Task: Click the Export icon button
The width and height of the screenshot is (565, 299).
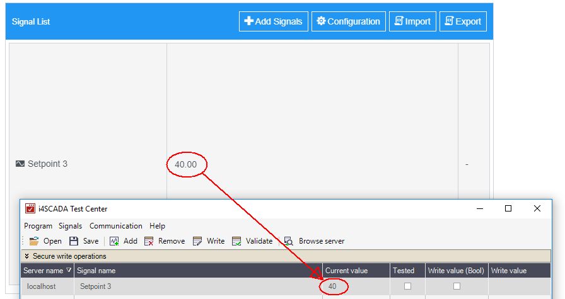Action: click(x=448, y=21)
